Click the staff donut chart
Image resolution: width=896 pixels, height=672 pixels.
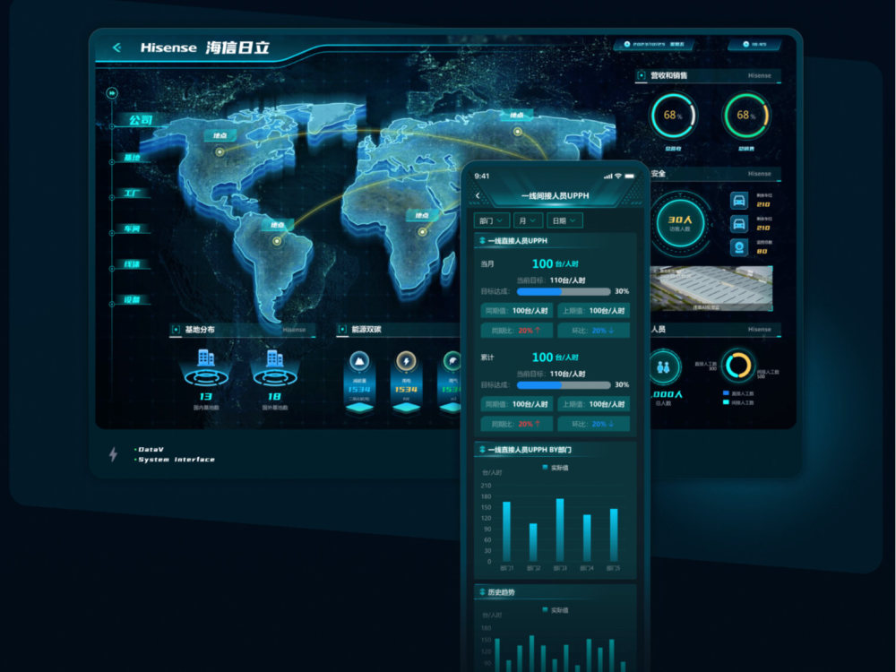tap(738, 366)
